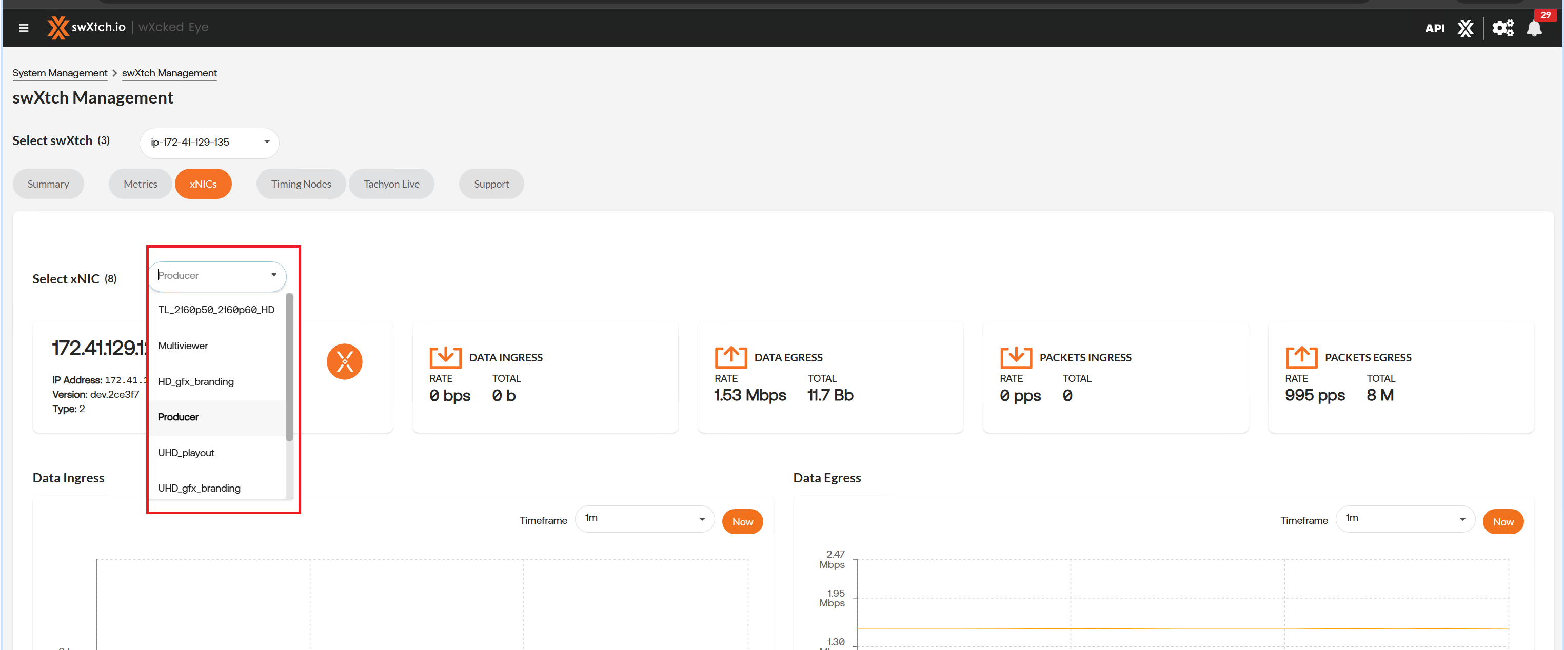Viewport: 1564px width, 650px height.
Task: Click the xNIC dropdown list scrollbar
Action: click(x=290, y=367)
